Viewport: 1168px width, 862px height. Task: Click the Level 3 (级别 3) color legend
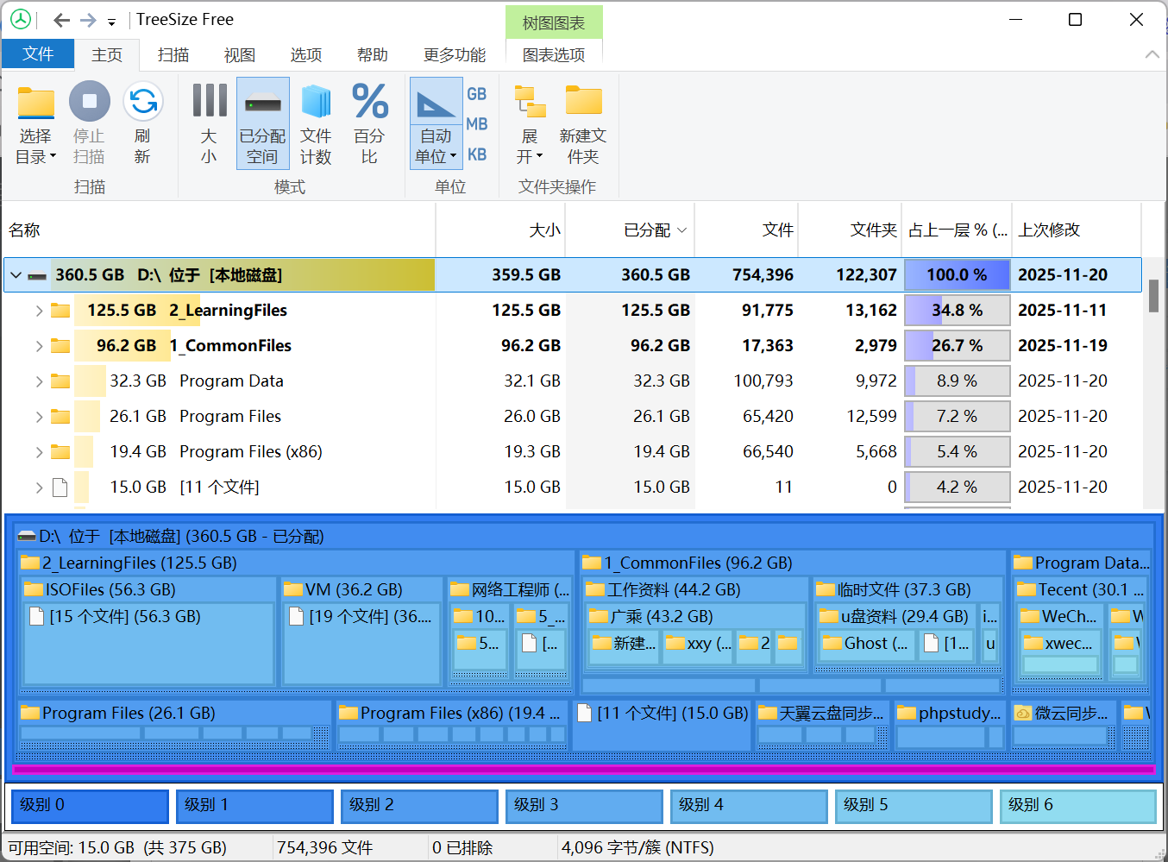[x=584, y=806]
